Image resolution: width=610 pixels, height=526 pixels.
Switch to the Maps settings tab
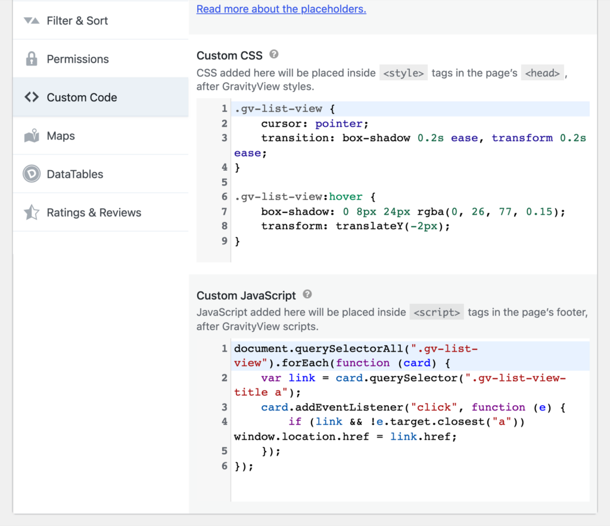pos(101,136)
